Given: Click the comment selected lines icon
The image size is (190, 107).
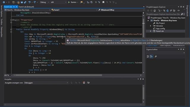Looking at the screenshot, I should point(96,2).
